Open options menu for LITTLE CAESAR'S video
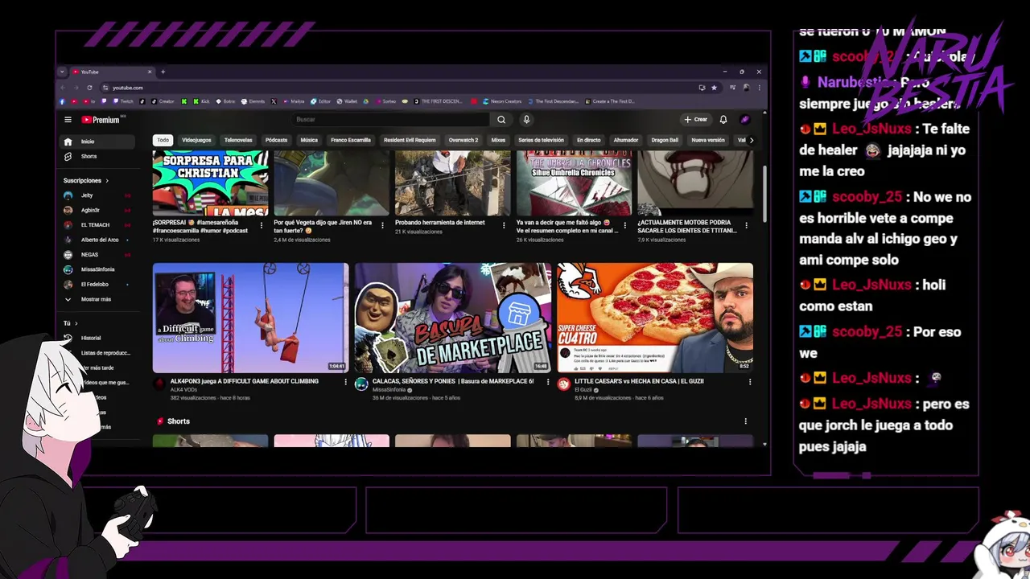 click(x=750, y=382)
